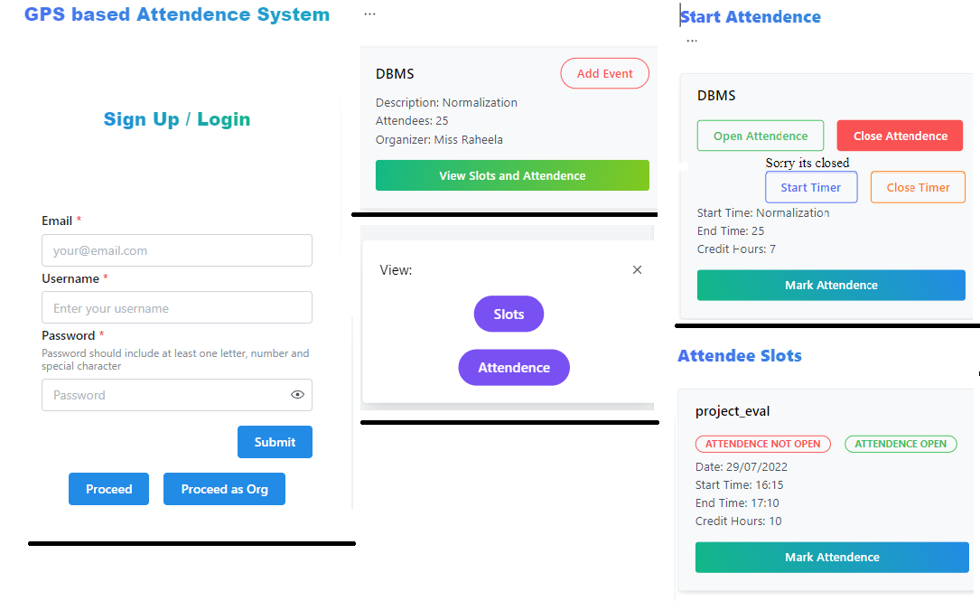
Task: Mark Attendence for the project_eval slot
Action: click(x=831, y=558)
